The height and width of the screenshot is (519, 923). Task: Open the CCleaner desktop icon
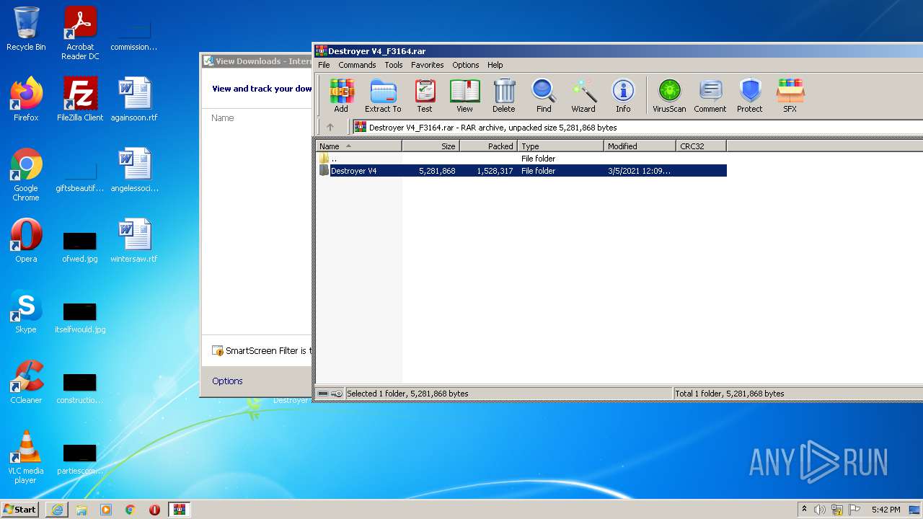26,381
